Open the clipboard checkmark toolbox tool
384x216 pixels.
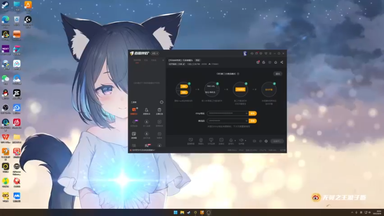pyautogui.click(x=159, y=111)
